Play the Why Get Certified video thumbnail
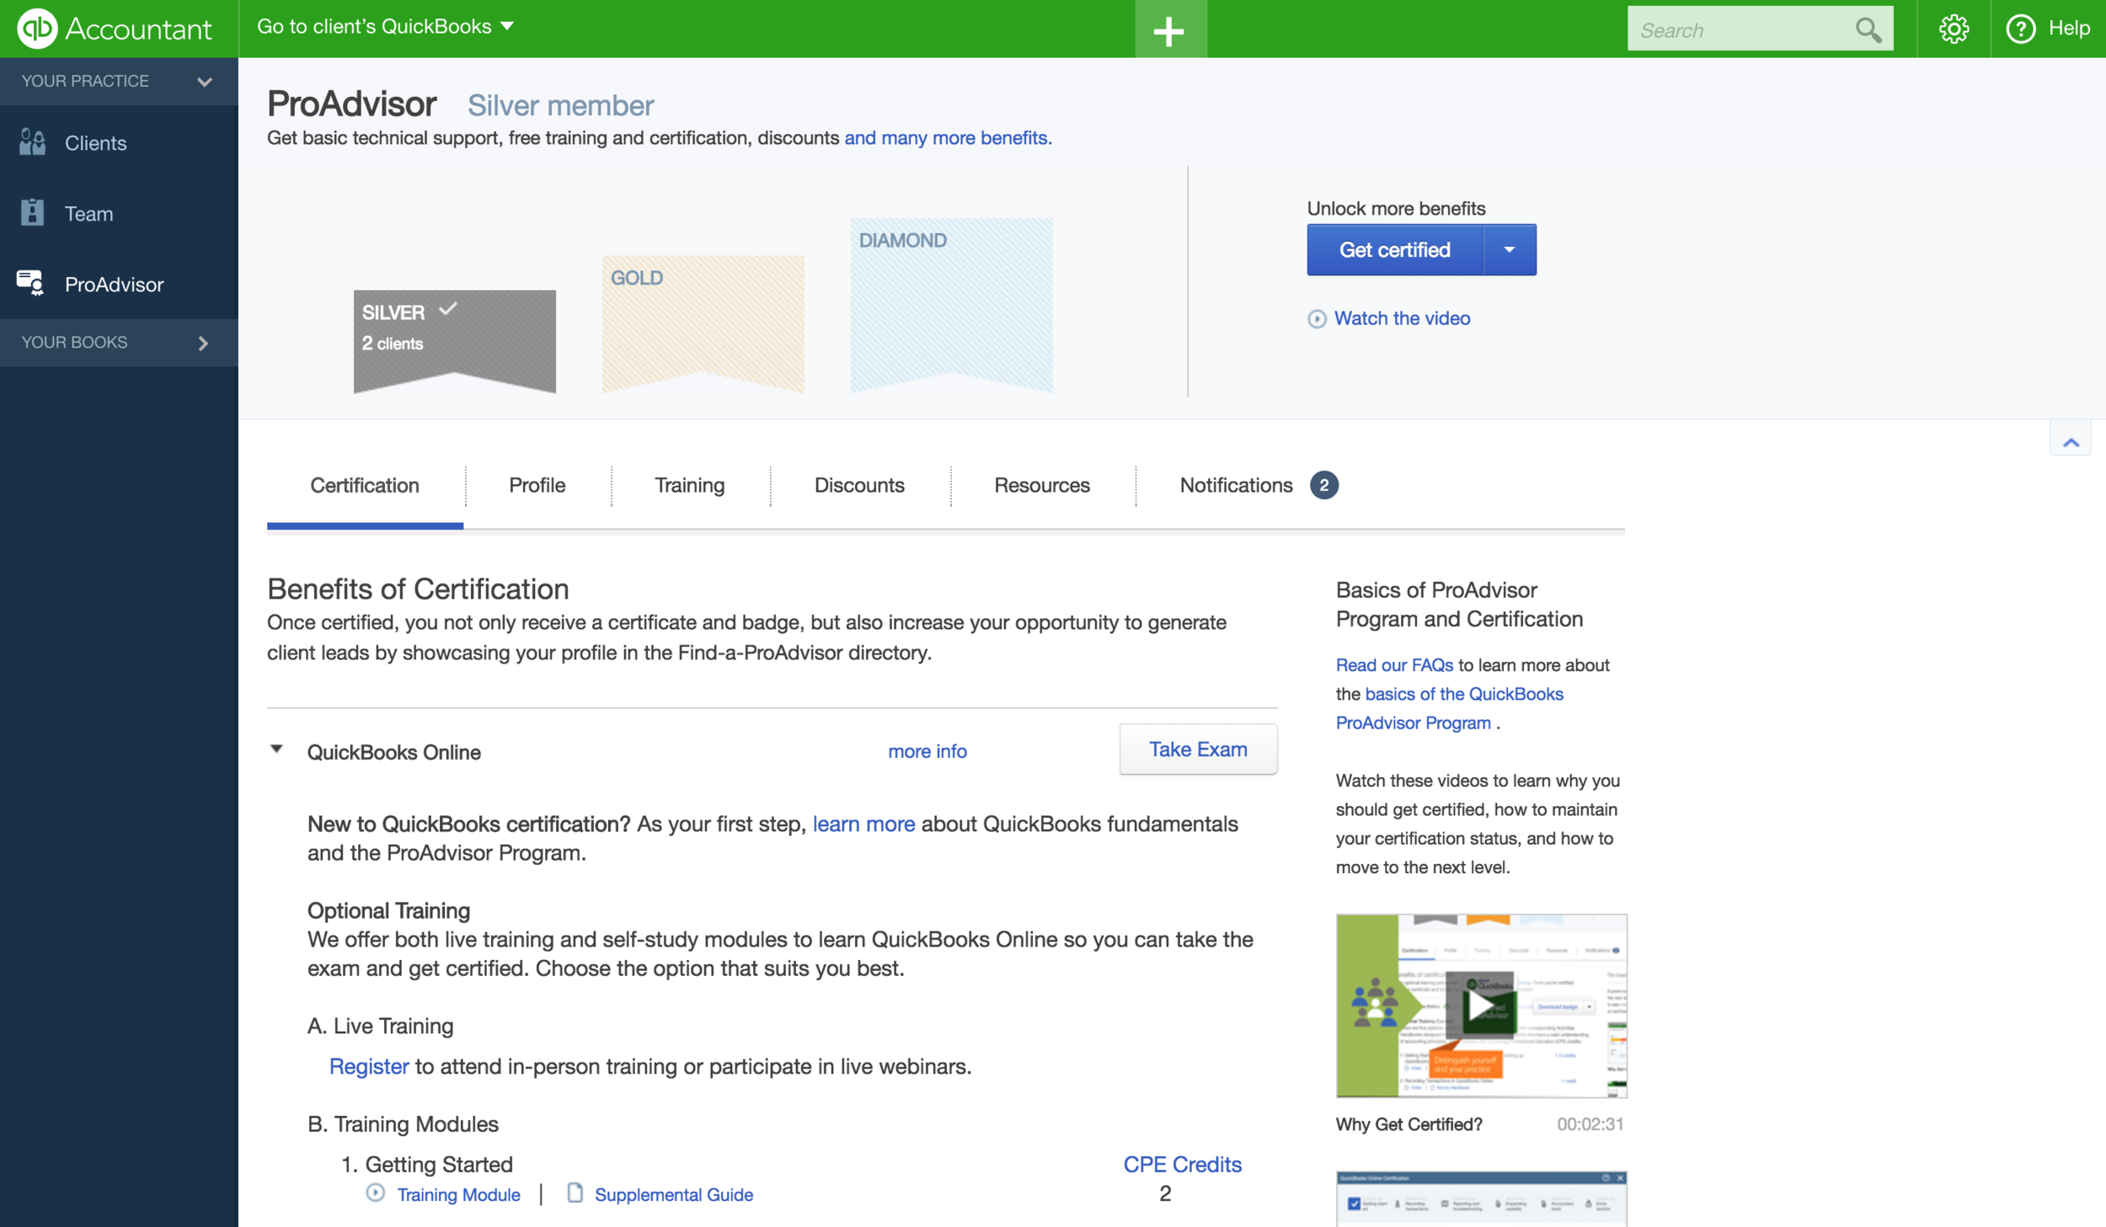Image resolution: width=2106 pixels, height=1227 pixels. tap(1480, 1006)
